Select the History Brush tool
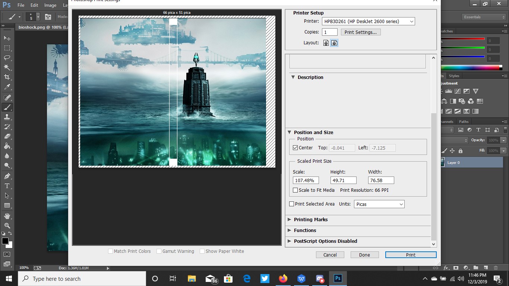The height and width of the screenshot is (286, 509). 7,127
